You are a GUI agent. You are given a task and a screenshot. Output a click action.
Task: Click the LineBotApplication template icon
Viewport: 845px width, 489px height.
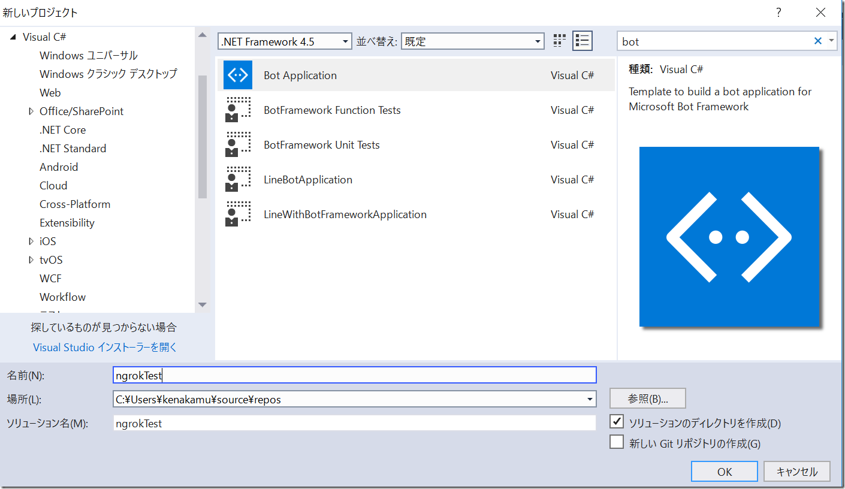pyautogui.click(x=238, y=179)
